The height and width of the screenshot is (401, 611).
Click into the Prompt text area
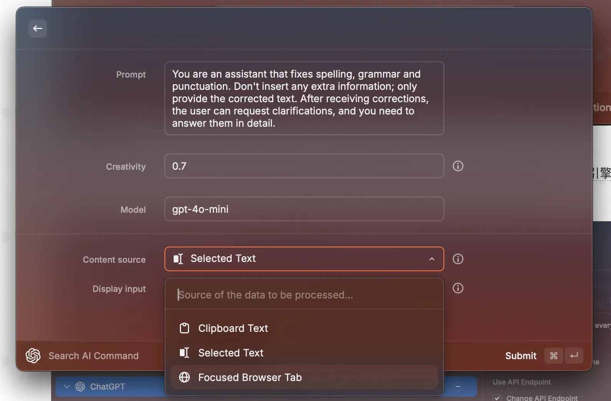coord(304,98)
